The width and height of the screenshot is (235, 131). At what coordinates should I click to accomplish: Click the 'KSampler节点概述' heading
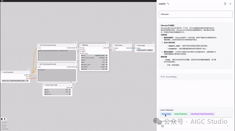pos(167,26)
